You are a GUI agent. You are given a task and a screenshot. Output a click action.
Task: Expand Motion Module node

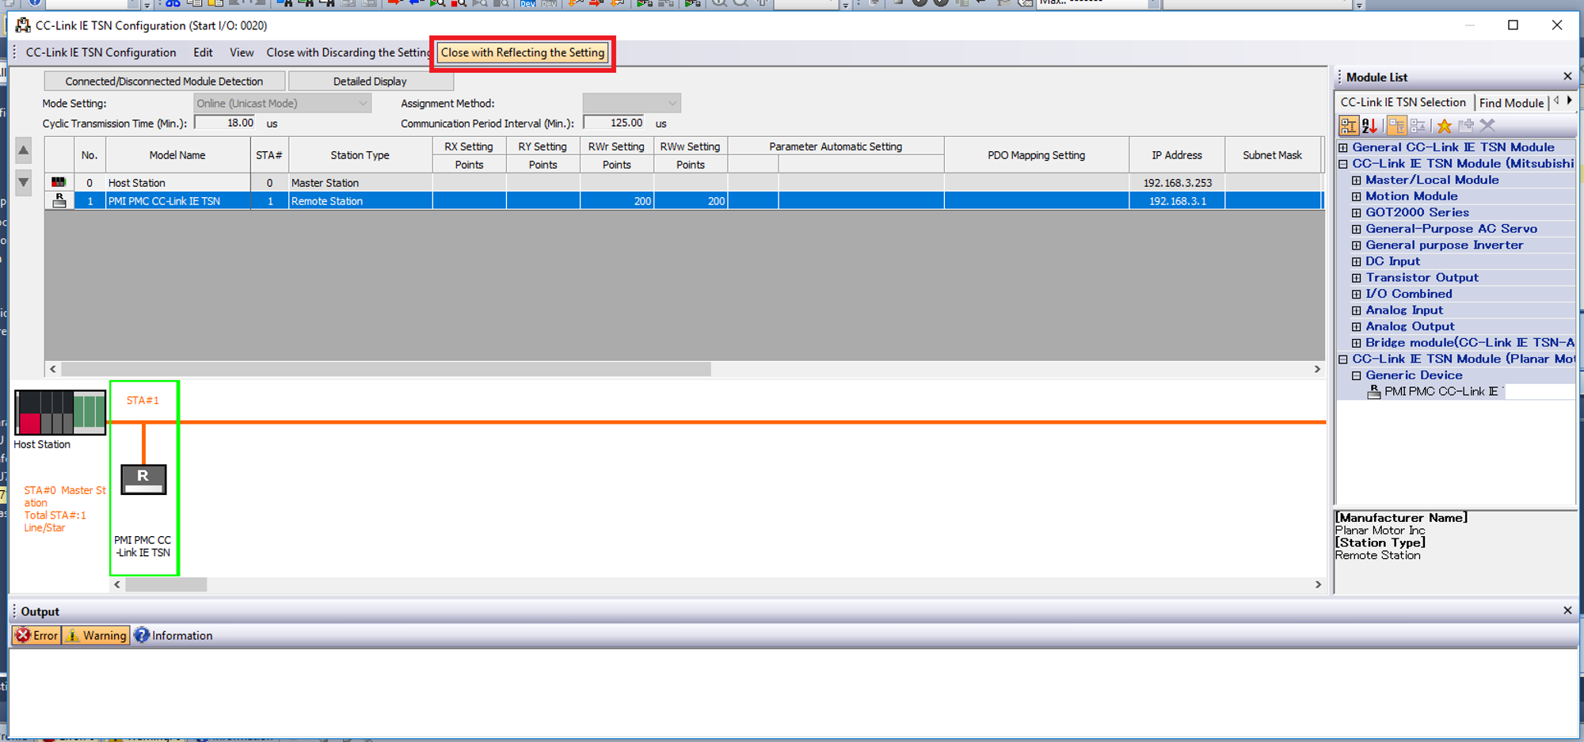[1356, 196]
